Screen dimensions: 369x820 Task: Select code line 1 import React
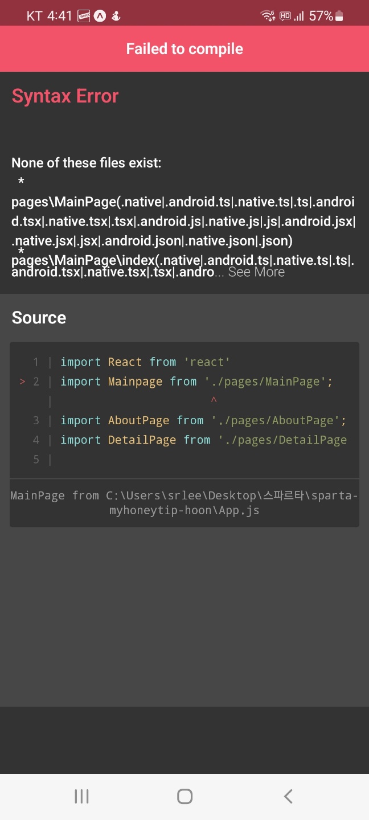pyautogui.click(x=145, y=362)
